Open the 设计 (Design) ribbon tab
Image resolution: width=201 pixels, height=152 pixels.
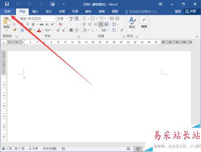coord(49,11)
